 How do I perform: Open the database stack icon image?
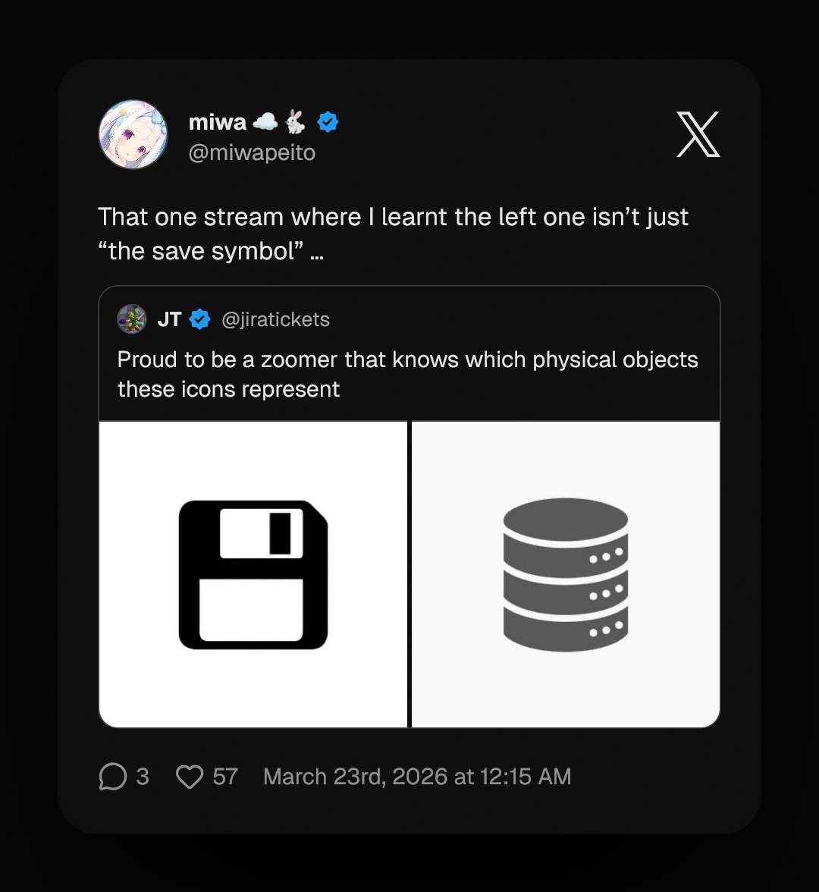click(566, 574)
